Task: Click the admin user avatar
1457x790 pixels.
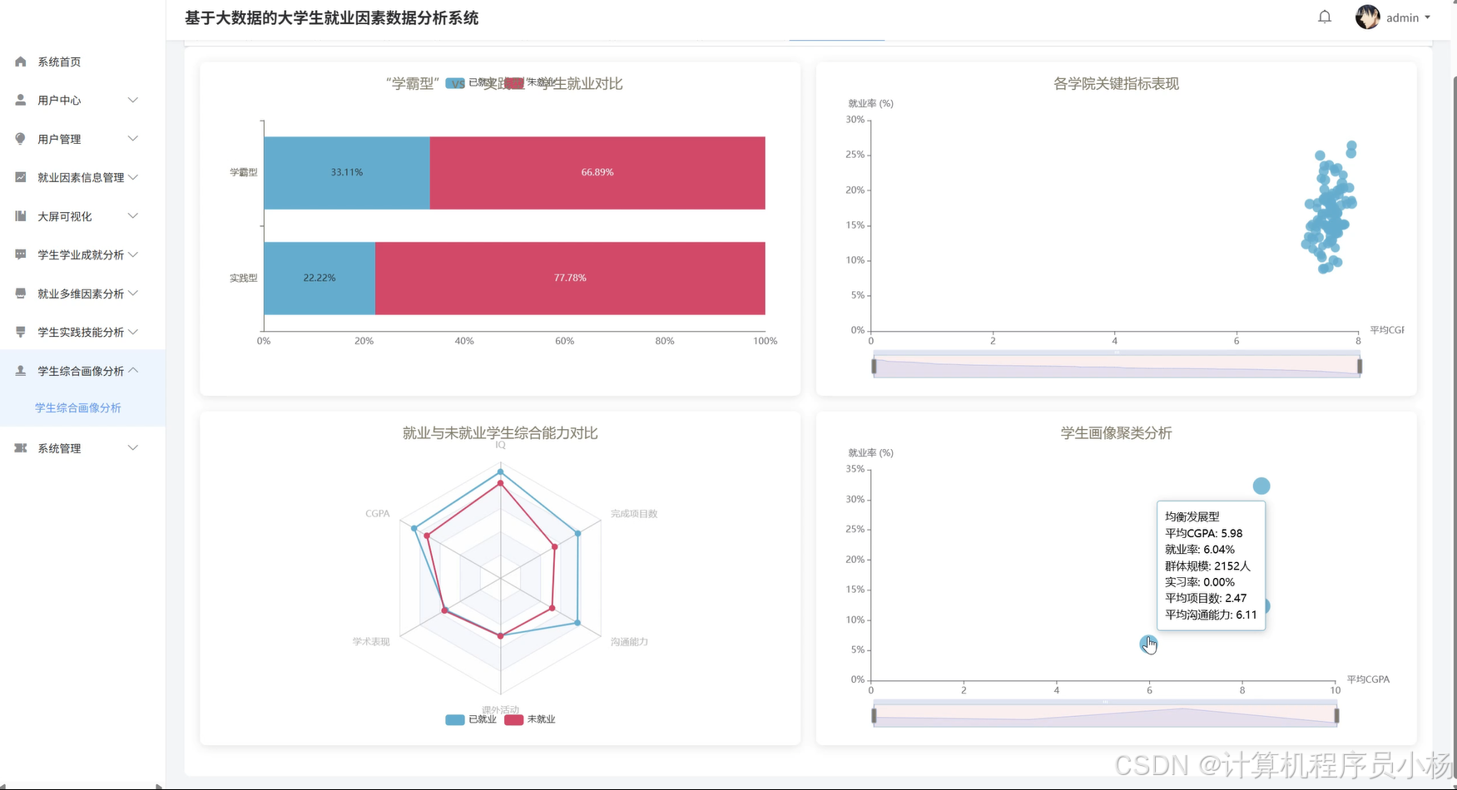Action: (1367, 17)
